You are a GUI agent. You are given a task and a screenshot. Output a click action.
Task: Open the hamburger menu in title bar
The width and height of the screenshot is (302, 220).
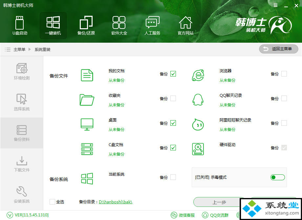[x=276, y=5]
